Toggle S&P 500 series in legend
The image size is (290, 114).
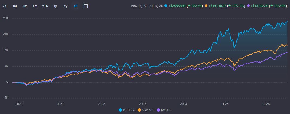coord(146,110)
